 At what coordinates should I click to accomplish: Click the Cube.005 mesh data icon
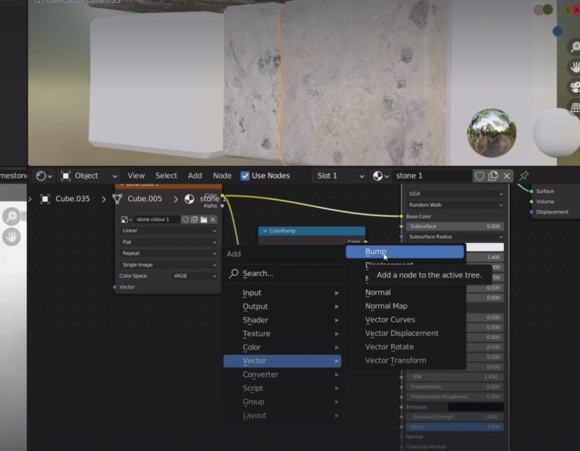click(117, 199)
